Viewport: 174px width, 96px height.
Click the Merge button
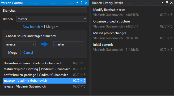(x=13, y=53)
